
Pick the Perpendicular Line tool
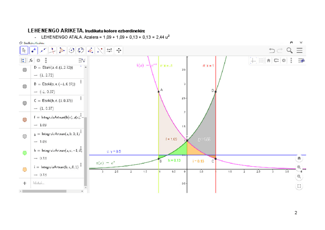click(53, 50)
